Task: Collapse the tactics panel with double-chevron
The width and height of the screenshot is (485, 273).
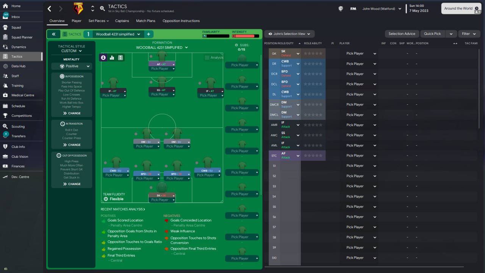Action: (x=53, y=34)
